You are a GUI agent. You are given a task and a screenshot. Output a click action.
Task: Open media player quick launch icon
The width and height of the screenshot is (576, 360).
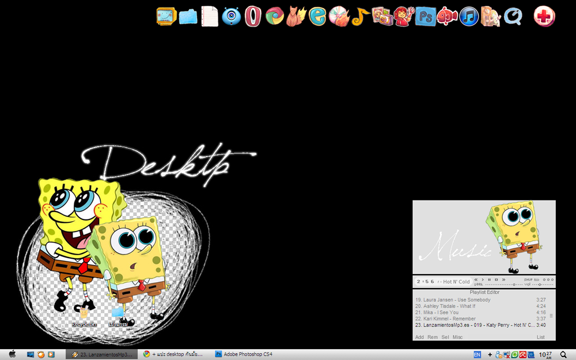point(51,354)
